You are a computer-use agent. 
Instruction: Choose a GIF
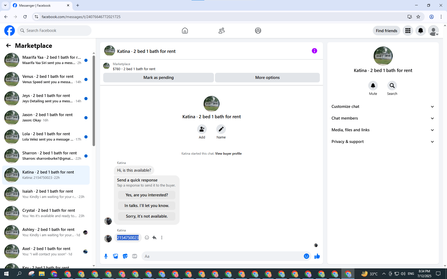[x=135, y=256]
